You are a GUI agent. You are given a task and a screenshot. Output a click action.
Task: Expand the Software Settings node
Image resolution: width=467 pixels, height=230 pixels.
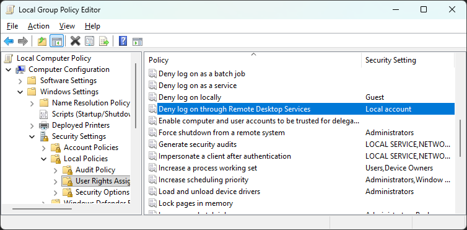coord(20,81)
